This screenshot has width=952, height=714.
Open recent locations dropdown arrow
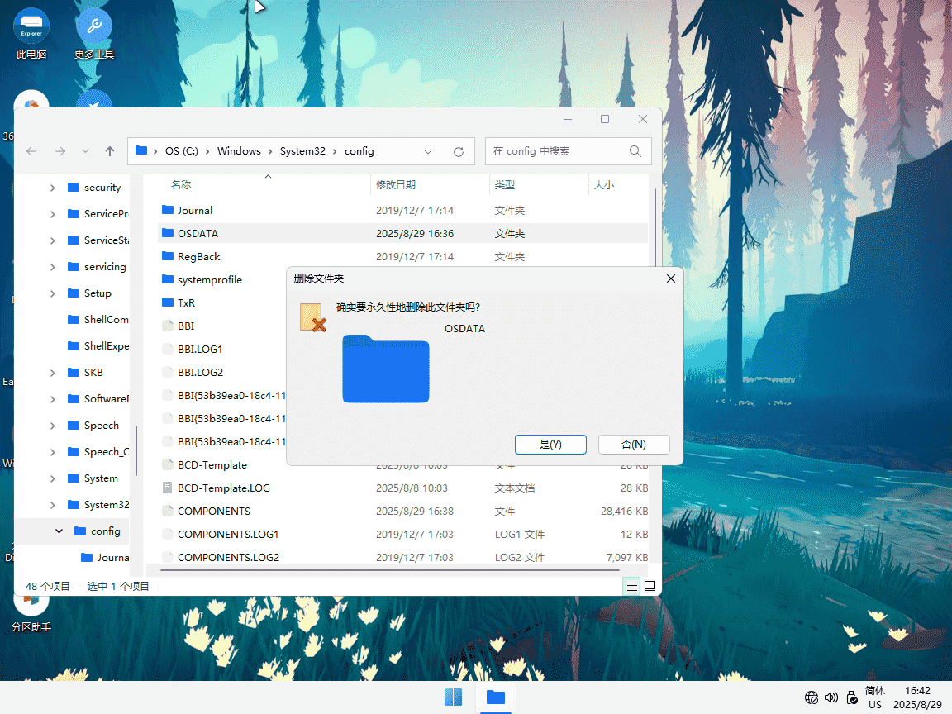click(86, 151)
